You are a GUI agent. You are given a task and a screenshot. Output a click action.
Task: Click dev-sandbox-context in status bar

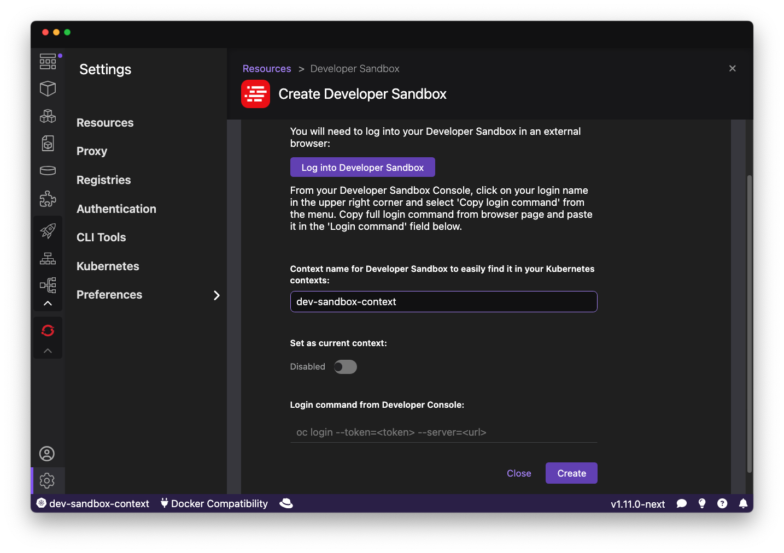tap(99, 503)
